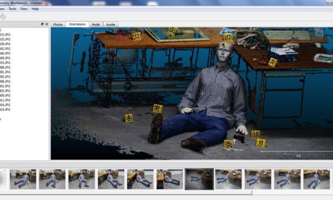This screenshot has height=200, width=333.
Task: Select the rightmost thumbnail in the filmstrip
Action: [x=316, y=179]
